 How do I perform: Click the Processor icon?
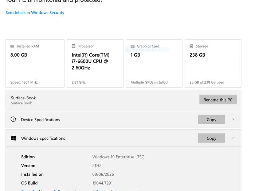click(74, 46)
